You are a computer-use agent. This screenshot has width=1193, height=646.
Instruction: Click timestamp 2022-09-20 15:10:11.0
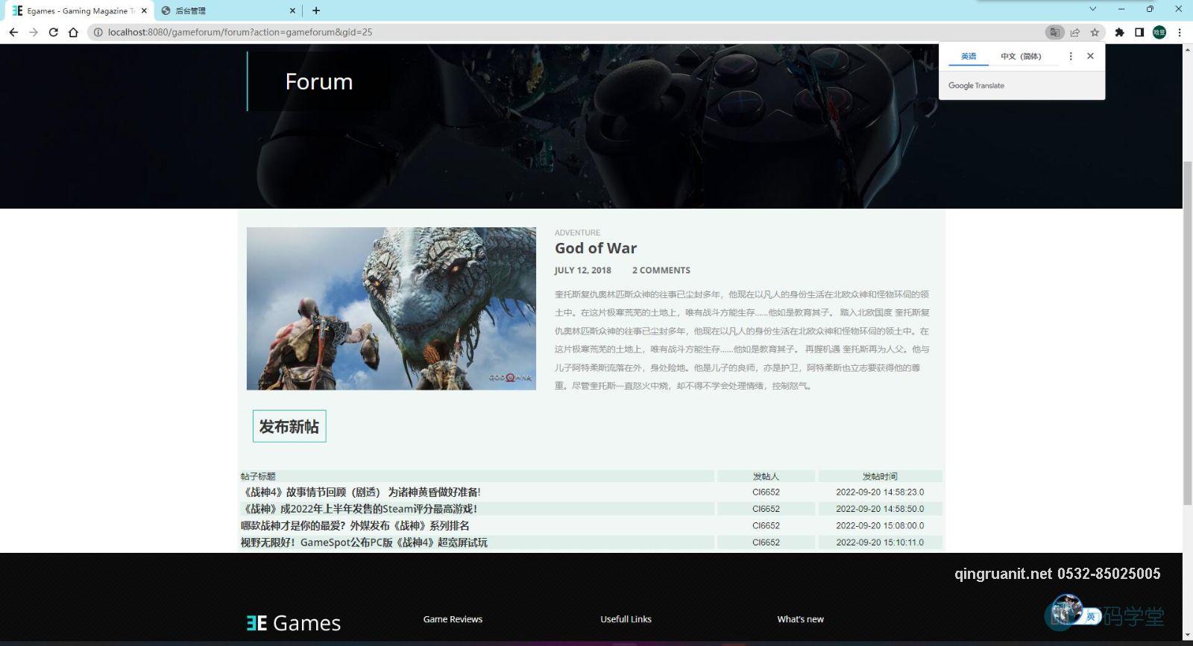(x=880, y=542)
